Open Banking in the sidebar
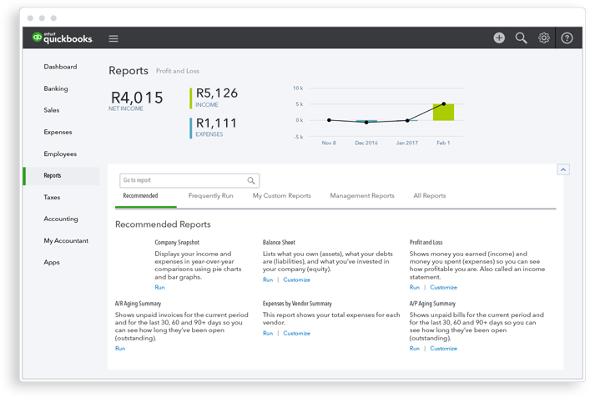 [56, 88]
